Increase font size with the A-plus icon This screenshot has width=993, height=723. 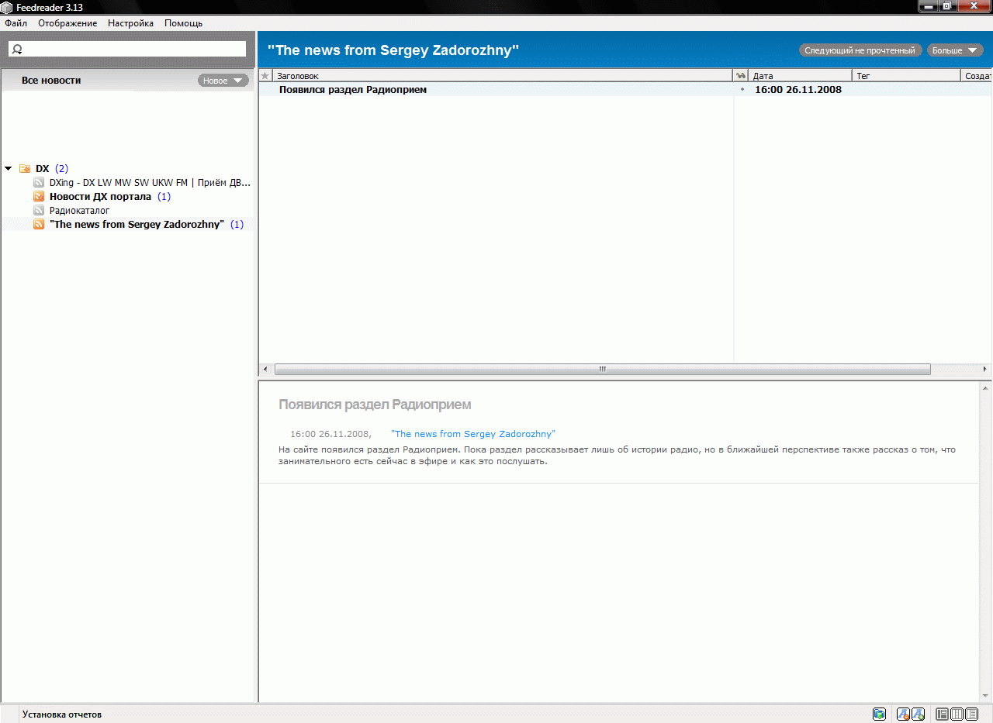click(918, 714)
